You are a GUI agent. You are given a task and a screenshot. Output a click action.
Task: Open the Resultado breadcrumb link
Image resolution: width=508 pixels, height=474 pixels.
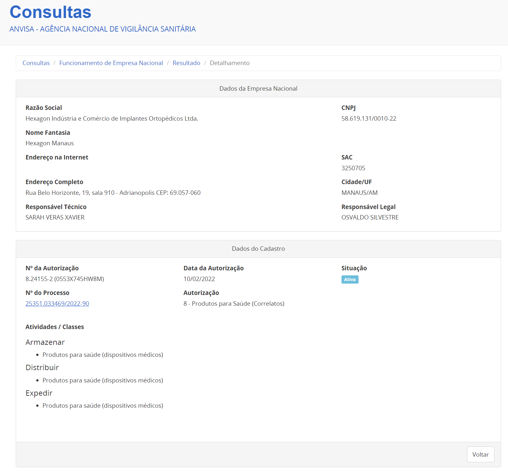(x=186, y=63)
